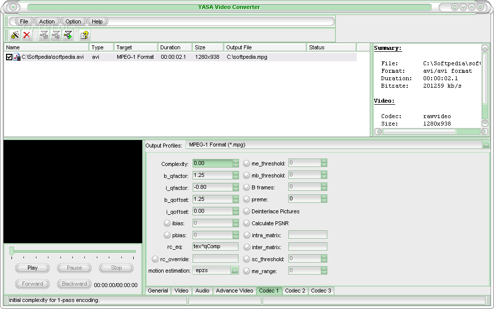Click the me_threshold stepper arrows

[x=324, y=162]
